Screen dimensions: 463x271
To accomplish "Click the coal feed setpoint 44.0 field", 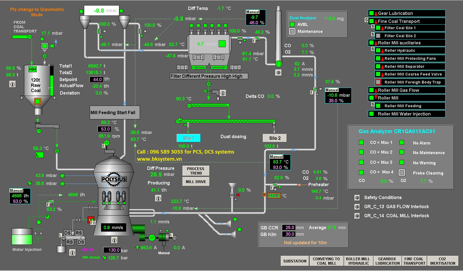I will (x=96, y=79).
